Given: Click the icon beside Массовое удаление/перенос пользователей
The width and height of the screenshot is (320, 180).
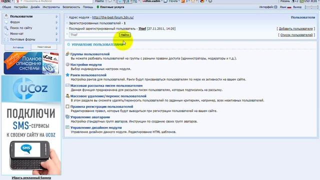Looking at the screenshot, I should tap(67, 96).
